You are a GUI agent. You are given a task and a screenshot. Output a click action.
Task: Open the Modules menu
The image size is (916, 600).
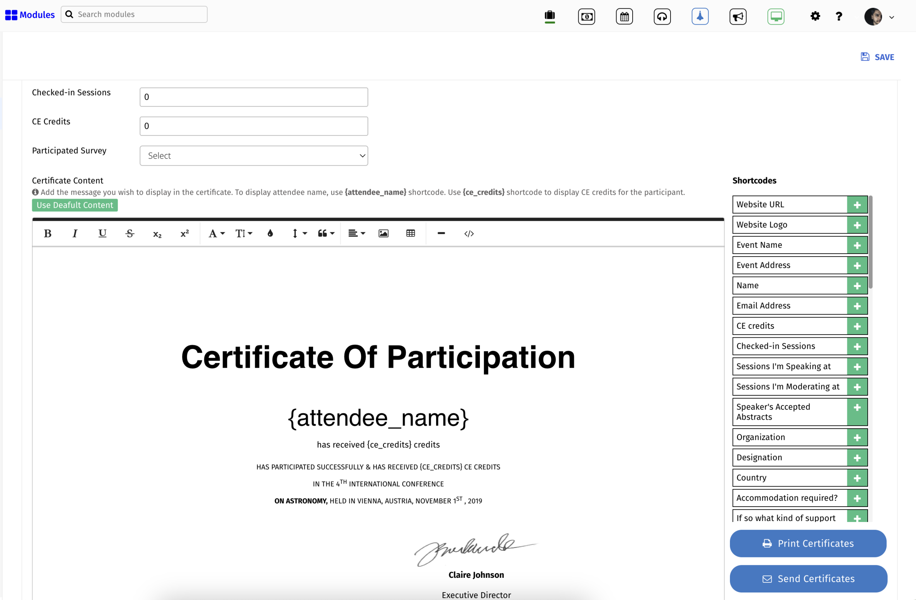30,15
